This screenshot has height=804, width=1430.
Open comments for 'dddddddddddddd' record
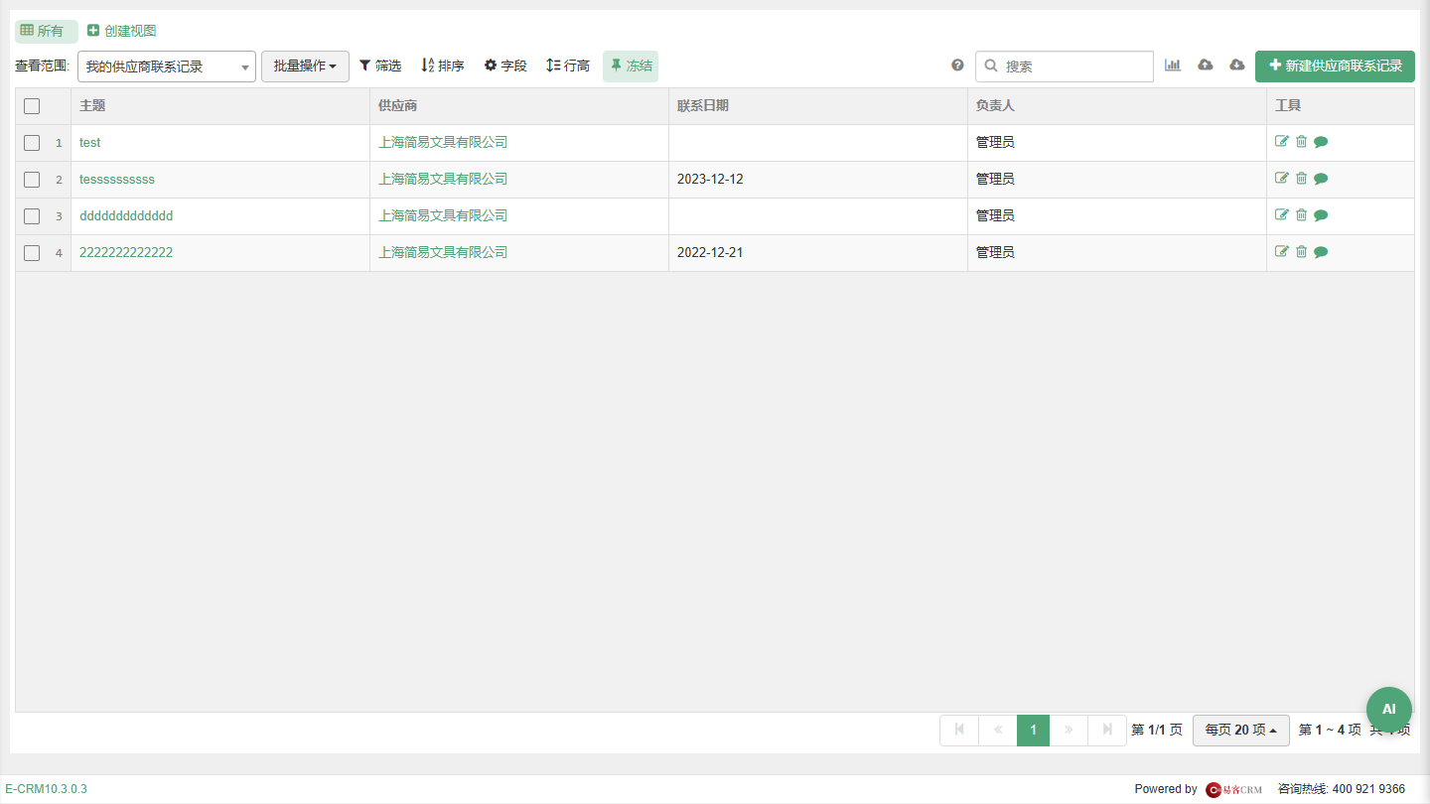1321,215
